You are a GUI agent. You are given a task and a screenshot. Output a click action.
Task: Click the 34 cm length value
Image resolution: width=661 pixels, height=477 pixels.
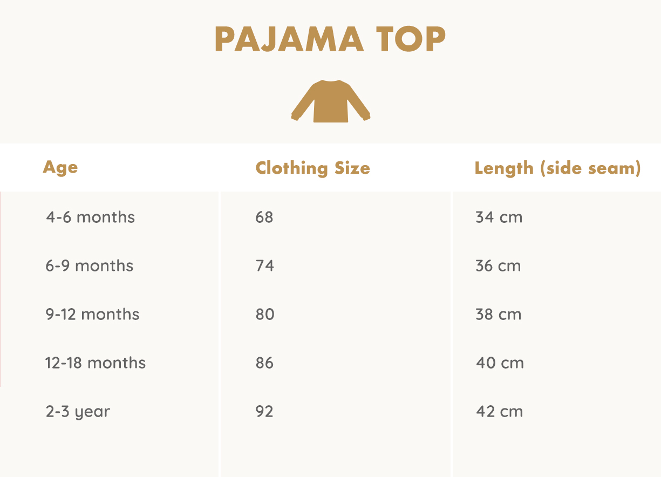[x=499, y=217]
